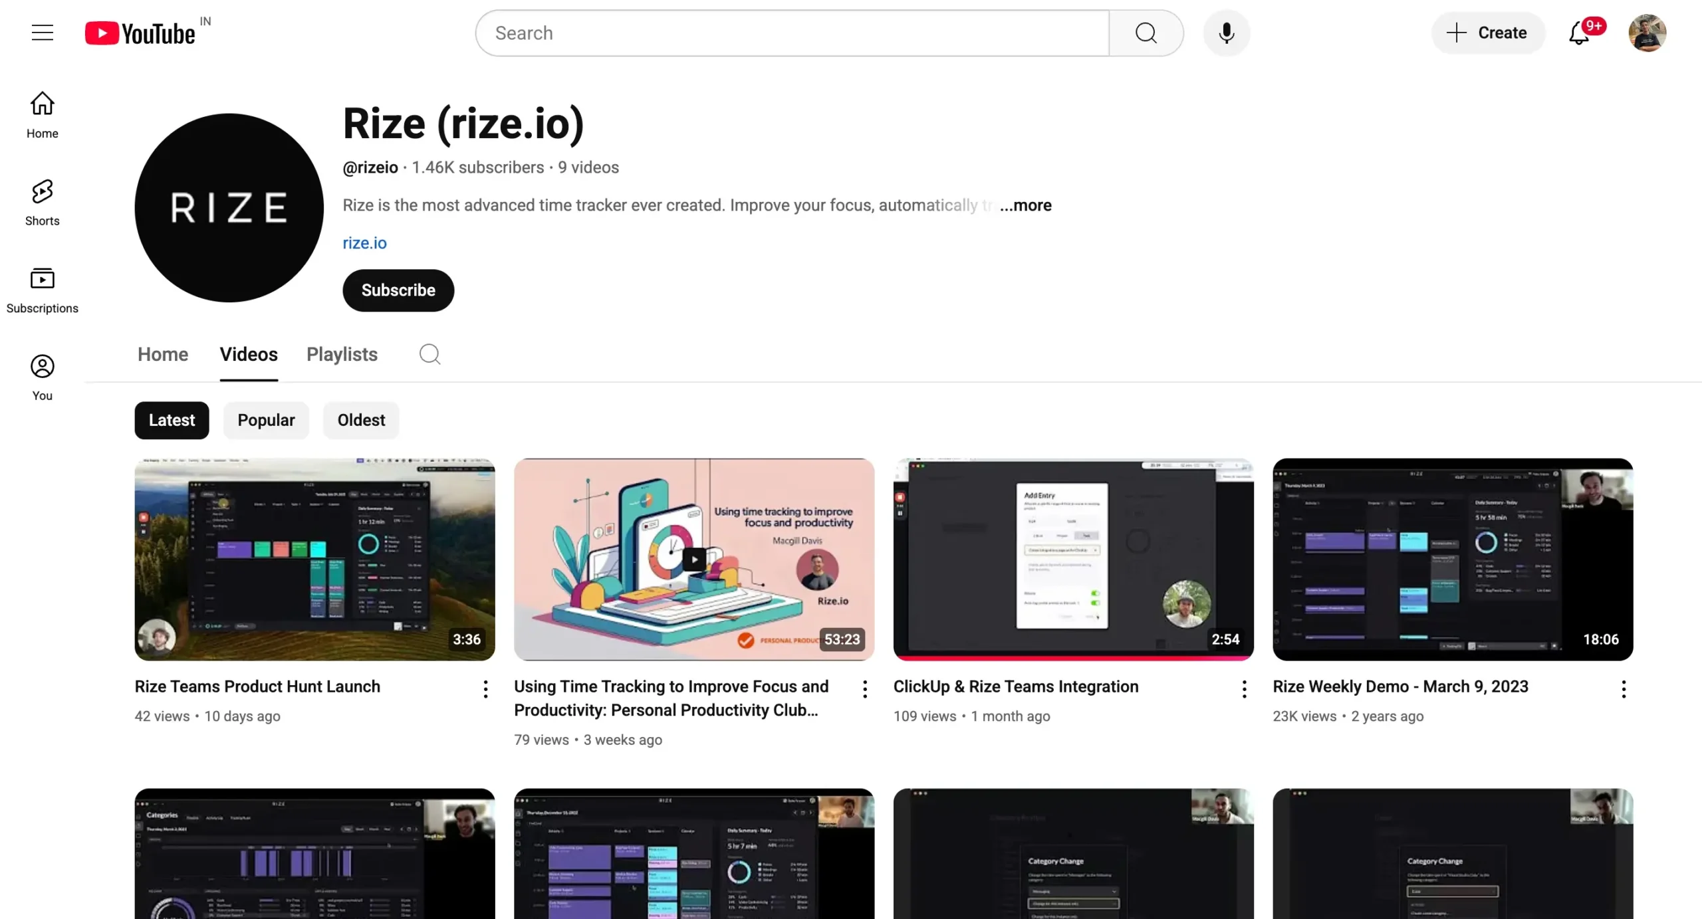Click the Rize channel avatar
Image resolution: width=1702 pixels, height=919 pixels.
[229, 207]
